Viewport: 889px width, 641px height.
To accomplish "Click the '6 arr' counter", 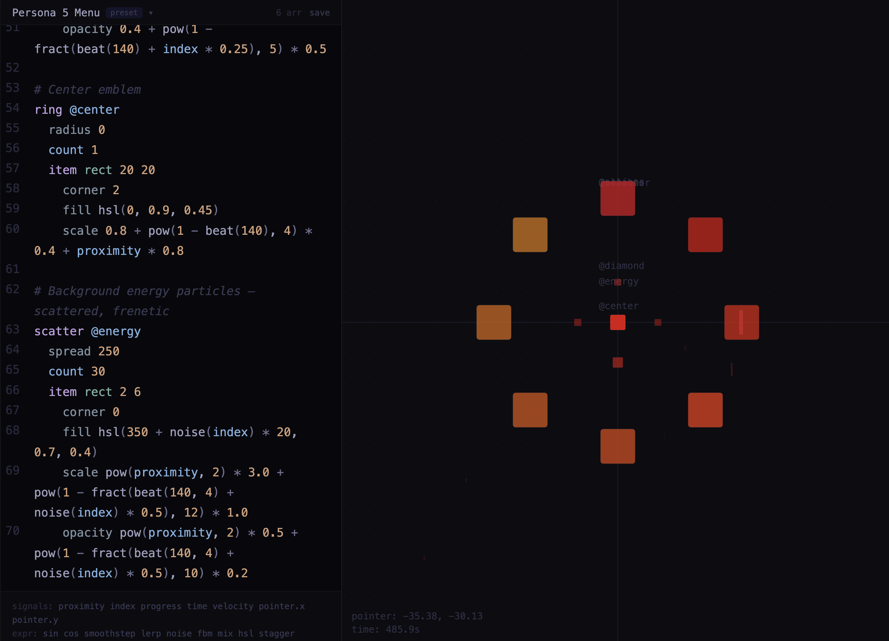I will 289,13.
